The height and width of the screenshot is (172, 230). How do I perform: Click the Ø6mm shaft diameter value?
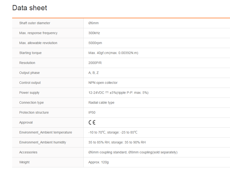[x=93, y=23]
